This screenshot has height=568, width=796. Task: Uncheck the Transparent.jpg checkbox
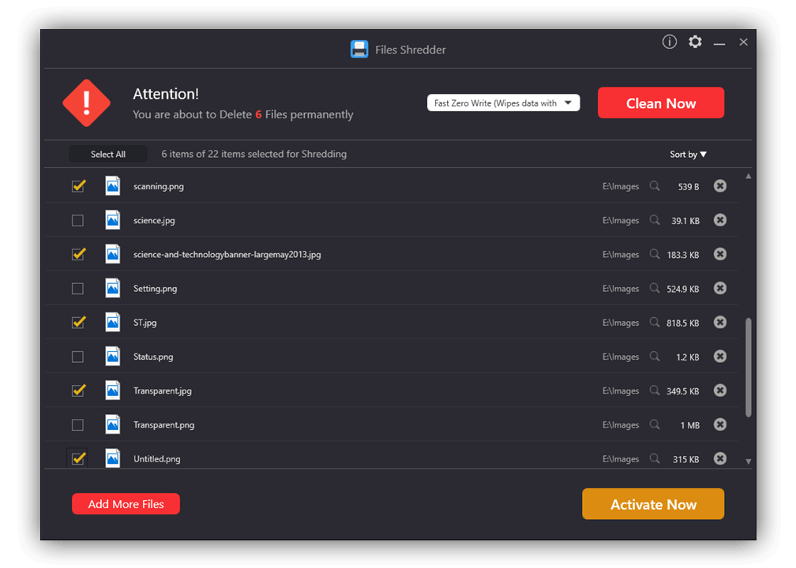pos(77,390)
